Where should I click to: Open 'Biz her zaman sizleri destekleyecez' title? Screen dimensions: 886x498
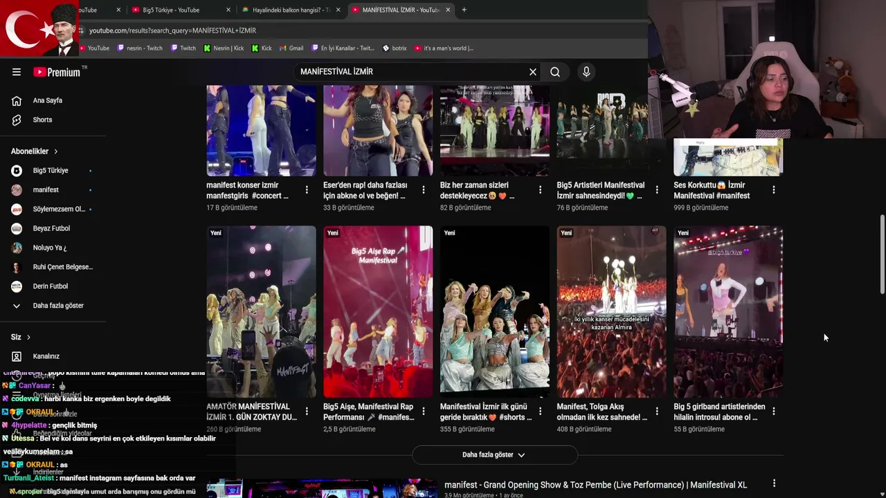(x=478, y=190)
